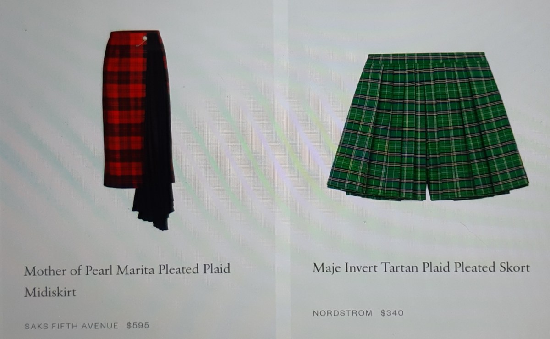Open the green tartan skort product image

tap(428, 127)
